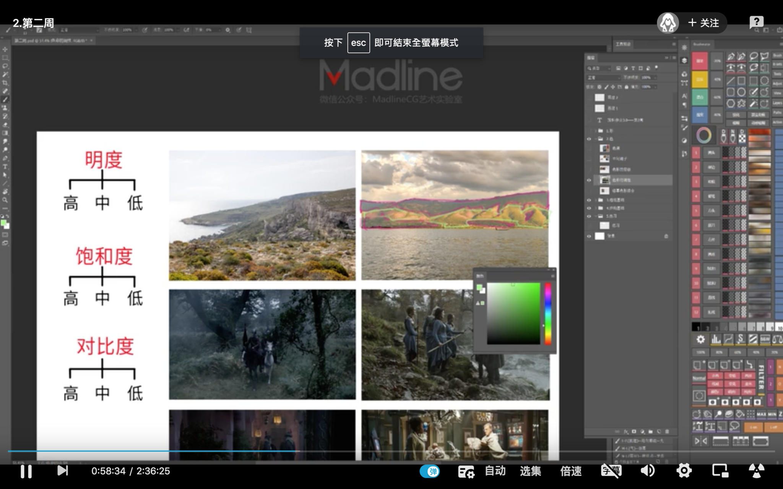Toggle subtitles 字幕 button
This screenshot has height=489, width=783.
pyautogui.click(x=611, y=471)
